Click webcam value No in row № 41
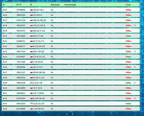Image resolution: width=144 pixels, height=116 pixels. point(52,93)
